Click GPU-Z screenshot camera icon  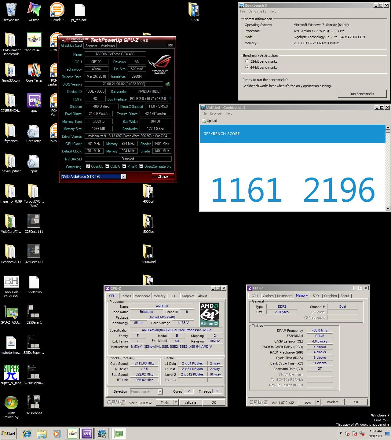click(x=170, y=45)
